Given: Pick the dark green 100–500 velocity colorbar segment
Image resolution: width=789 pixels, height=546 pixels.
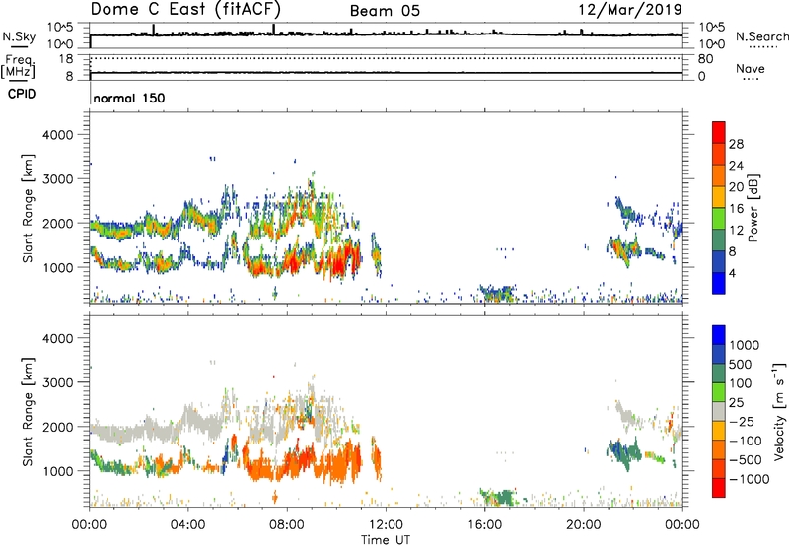Looking at the screenshot, I should [719, 374].
